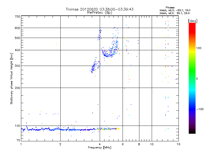Click the x-axis label '2'
This screenshot has height=157, width=210.
[60, 144]
